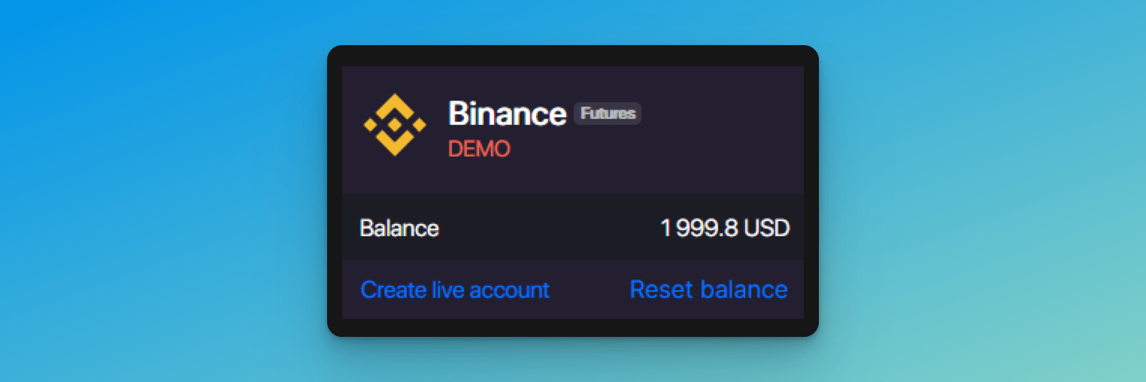Click the USD currency code in balance
The height and width of the screenshot is (382, 1146).
767,228
